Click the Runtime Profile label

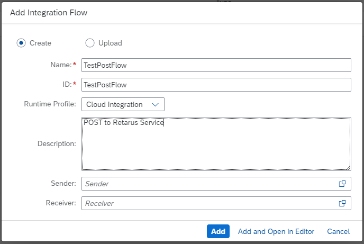50,104
